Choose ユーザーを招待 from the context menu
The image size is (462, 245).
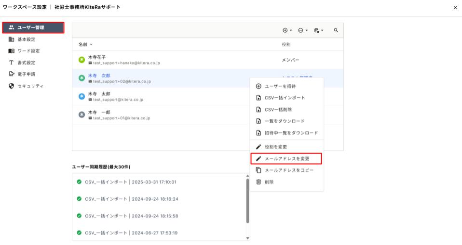(x=286, y=86)
